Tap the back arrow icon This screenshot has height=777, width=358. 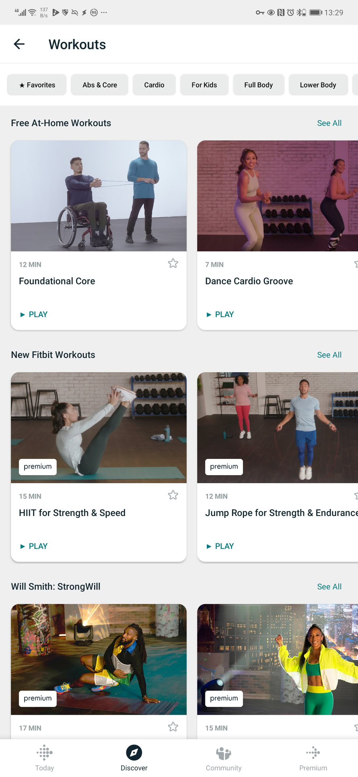[x=19, y=44]
